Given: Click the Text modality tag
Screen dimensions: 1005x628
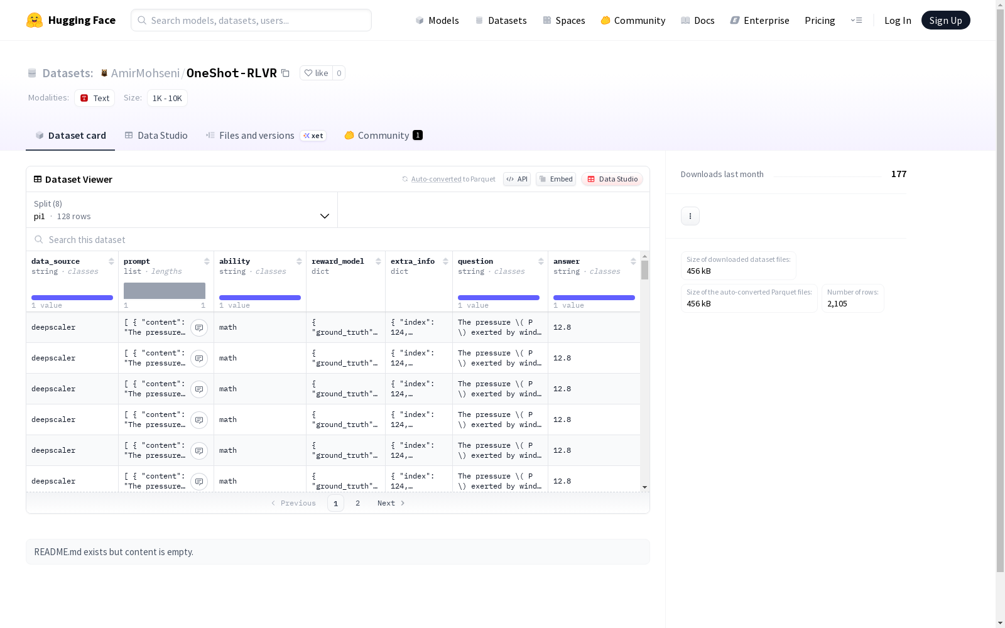Looking at the screenshot, I should 94,98.
